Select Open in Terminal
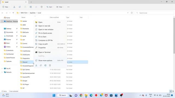 50,52
